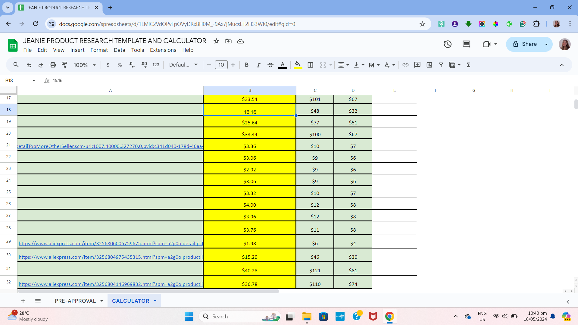578x325 pixels.
Task: Undo the last action
Action: point(29,65)
